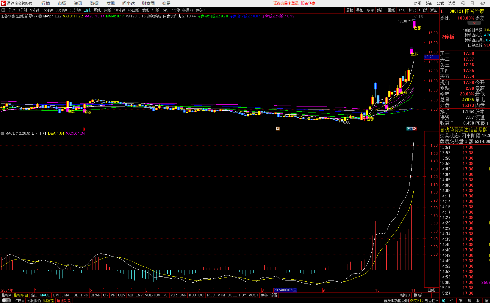The height and width of the screenshot is (303, 490).
Task: Switch to 周线 weekly period
Action: (97, 10)
